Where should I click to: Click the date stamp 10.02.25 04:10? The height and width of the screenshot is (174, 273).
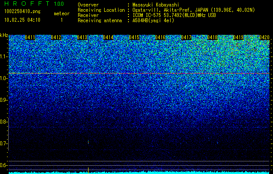click(x=22, y=20)
